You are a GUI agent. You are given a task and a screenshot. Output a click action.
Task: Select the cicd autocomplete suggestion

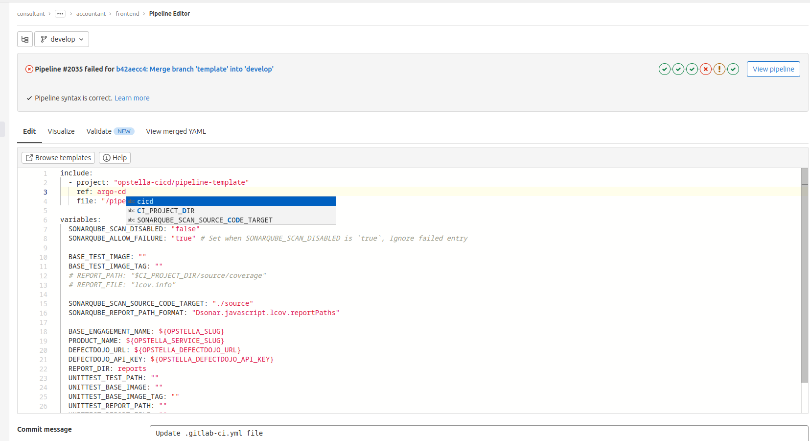coord(231,201)
